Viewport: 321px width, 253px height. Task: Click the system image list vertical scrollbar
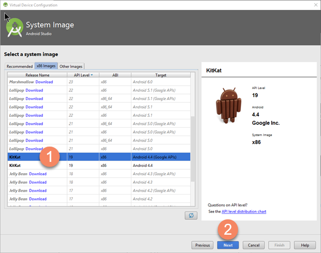(193, 149)
